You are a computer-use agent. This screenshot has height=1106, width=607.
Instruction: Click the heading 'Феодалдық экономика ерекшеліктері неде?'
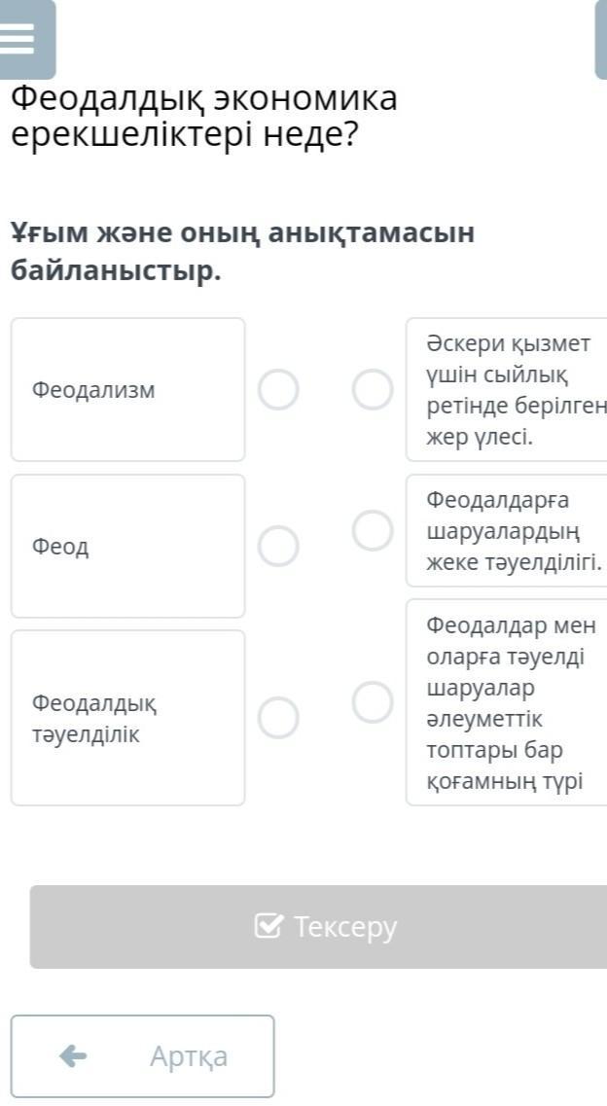204,116
